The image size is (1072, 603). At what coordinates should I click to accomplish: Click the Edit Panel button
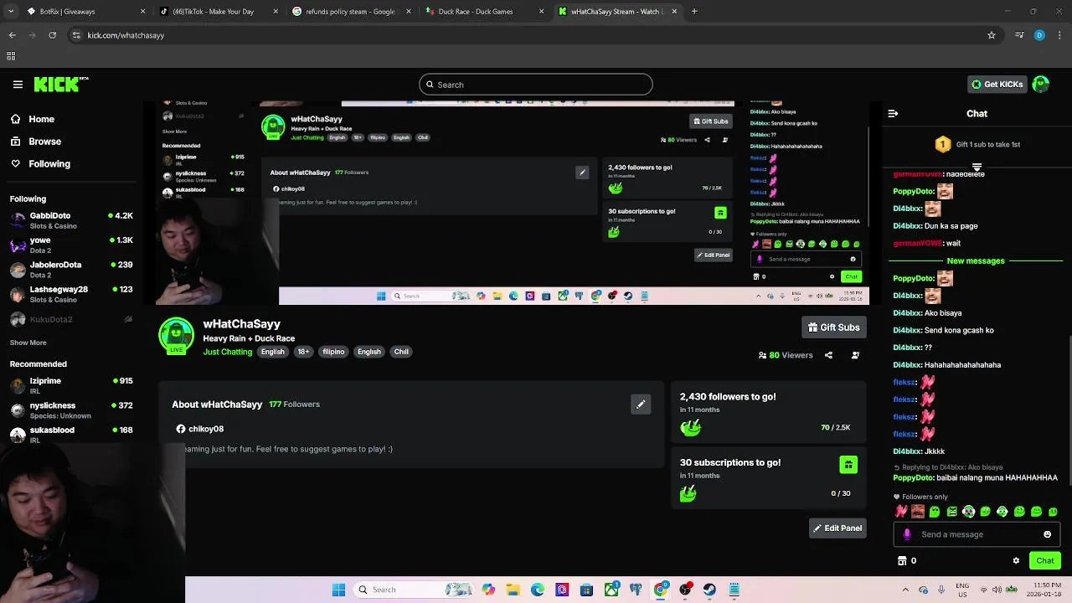pos(837,528)
